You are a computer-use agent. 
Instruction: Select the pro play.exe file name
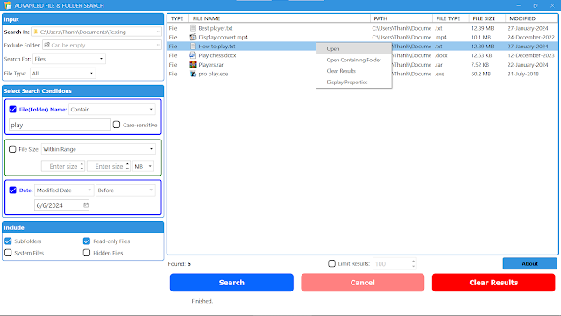(213, 74)
